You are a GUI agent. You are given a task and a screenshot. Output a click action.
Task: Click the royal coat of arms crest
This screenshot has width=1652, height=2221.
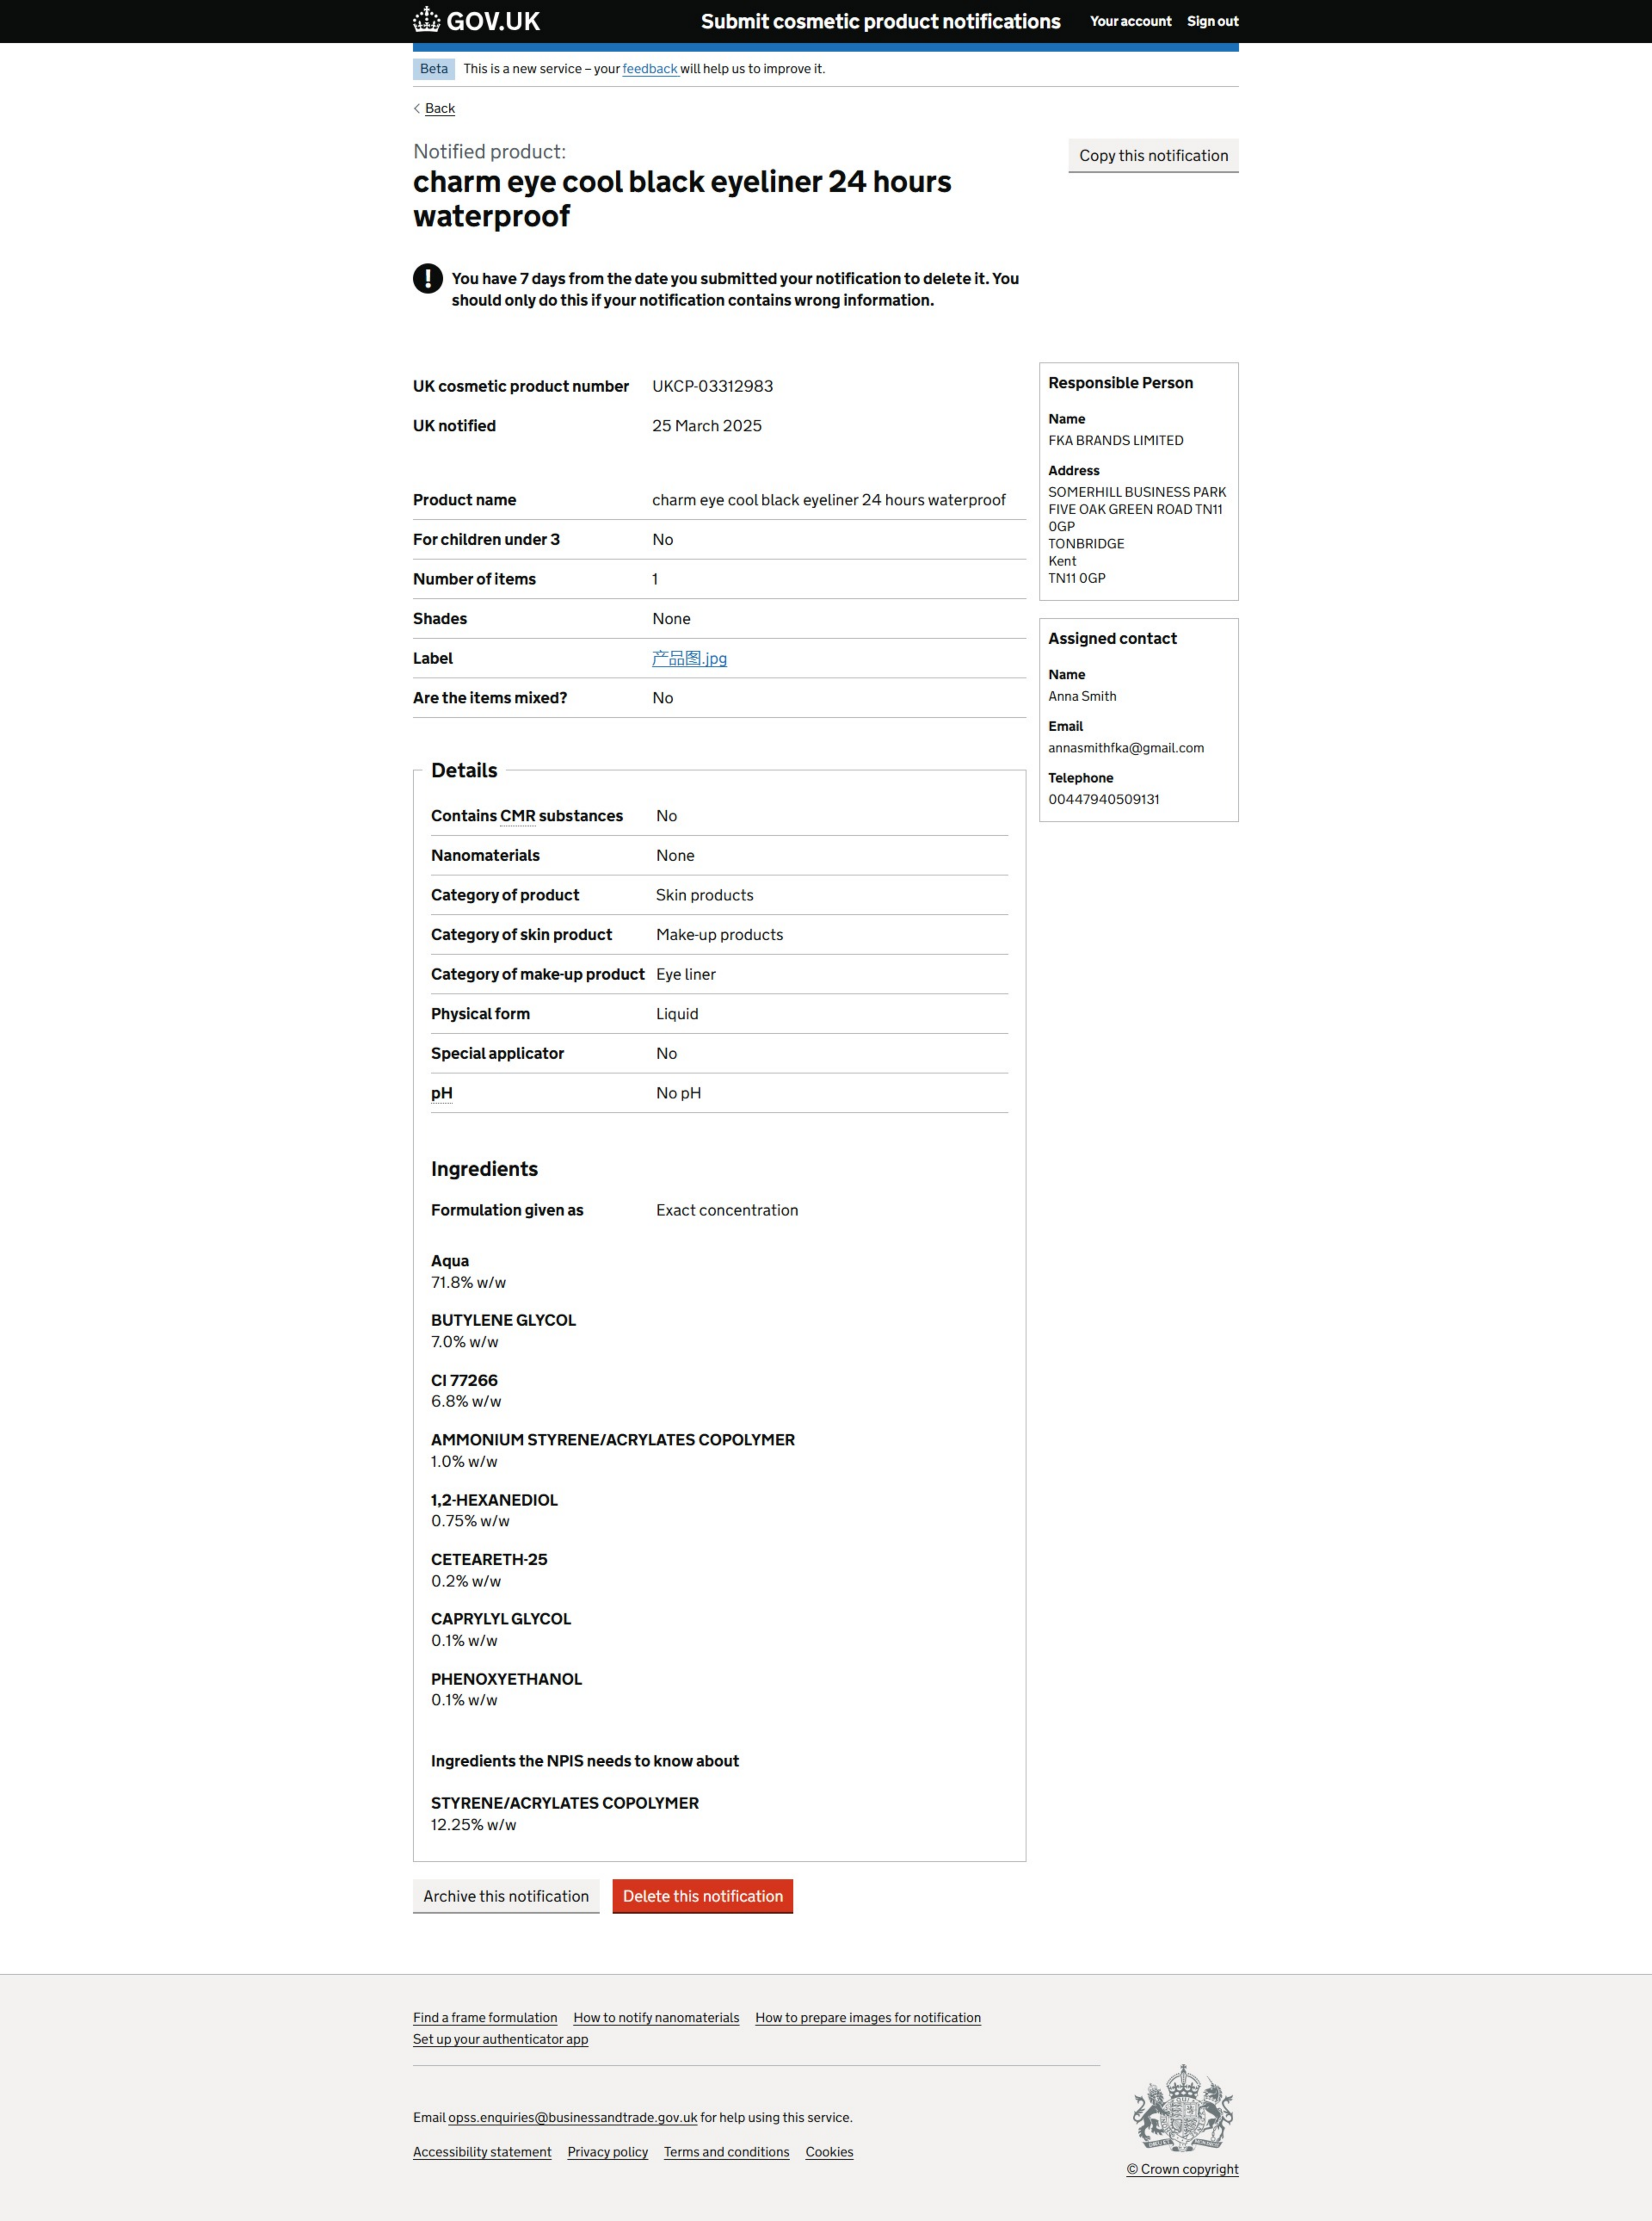point(1182,2107)
